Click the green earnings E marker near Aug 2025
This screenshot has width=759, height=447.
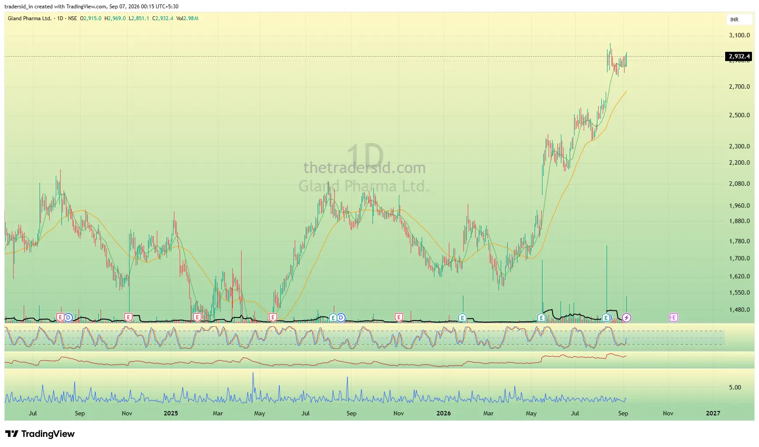coord(333,317)
